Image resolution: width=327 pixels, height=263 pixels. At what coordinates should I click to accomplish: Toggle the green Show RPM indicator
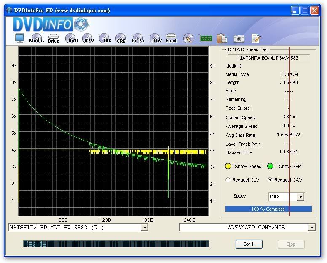click(270, 166)
